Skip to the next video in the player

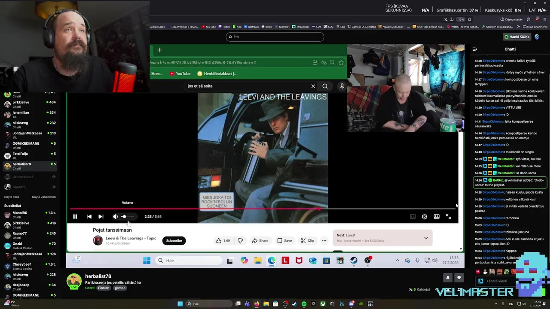coord(101,217)
